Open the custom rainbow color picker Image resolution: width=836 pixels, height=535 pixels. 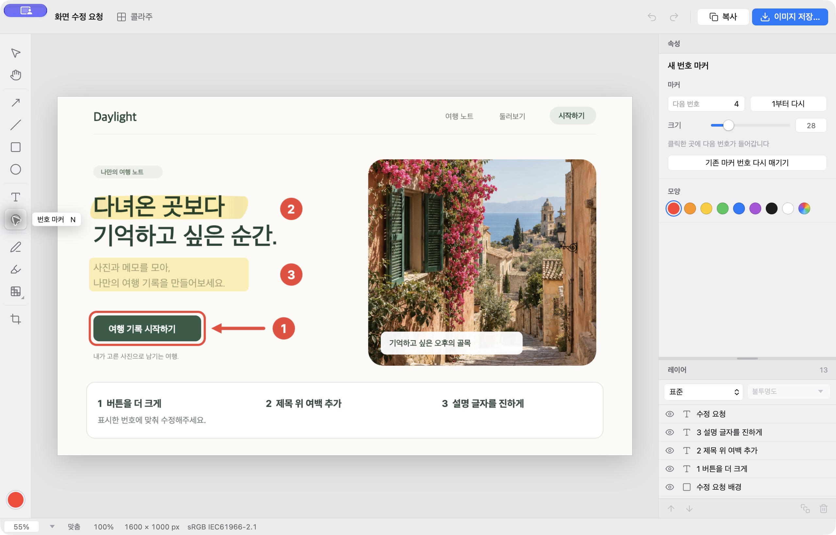click(804, 208)
